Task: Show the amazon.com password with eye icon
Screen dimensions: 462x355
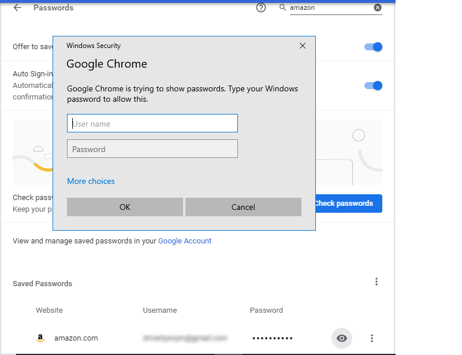Action: (x=341, y=338)
